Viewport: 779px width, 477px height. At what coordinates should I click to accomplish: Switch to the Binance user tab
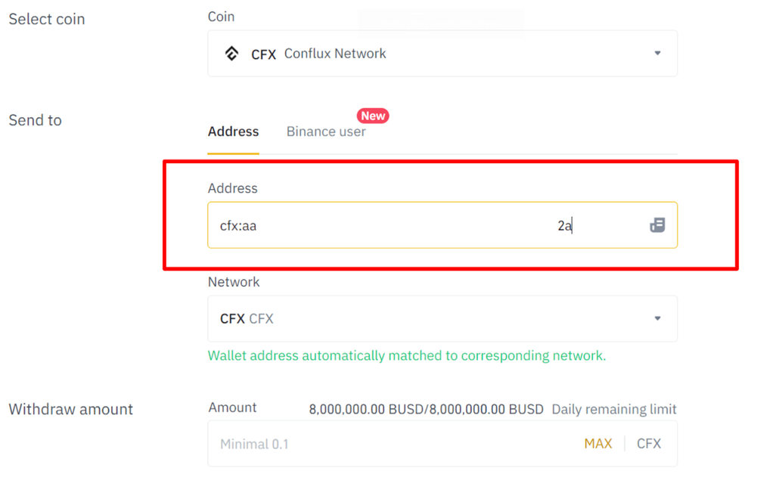325,131
